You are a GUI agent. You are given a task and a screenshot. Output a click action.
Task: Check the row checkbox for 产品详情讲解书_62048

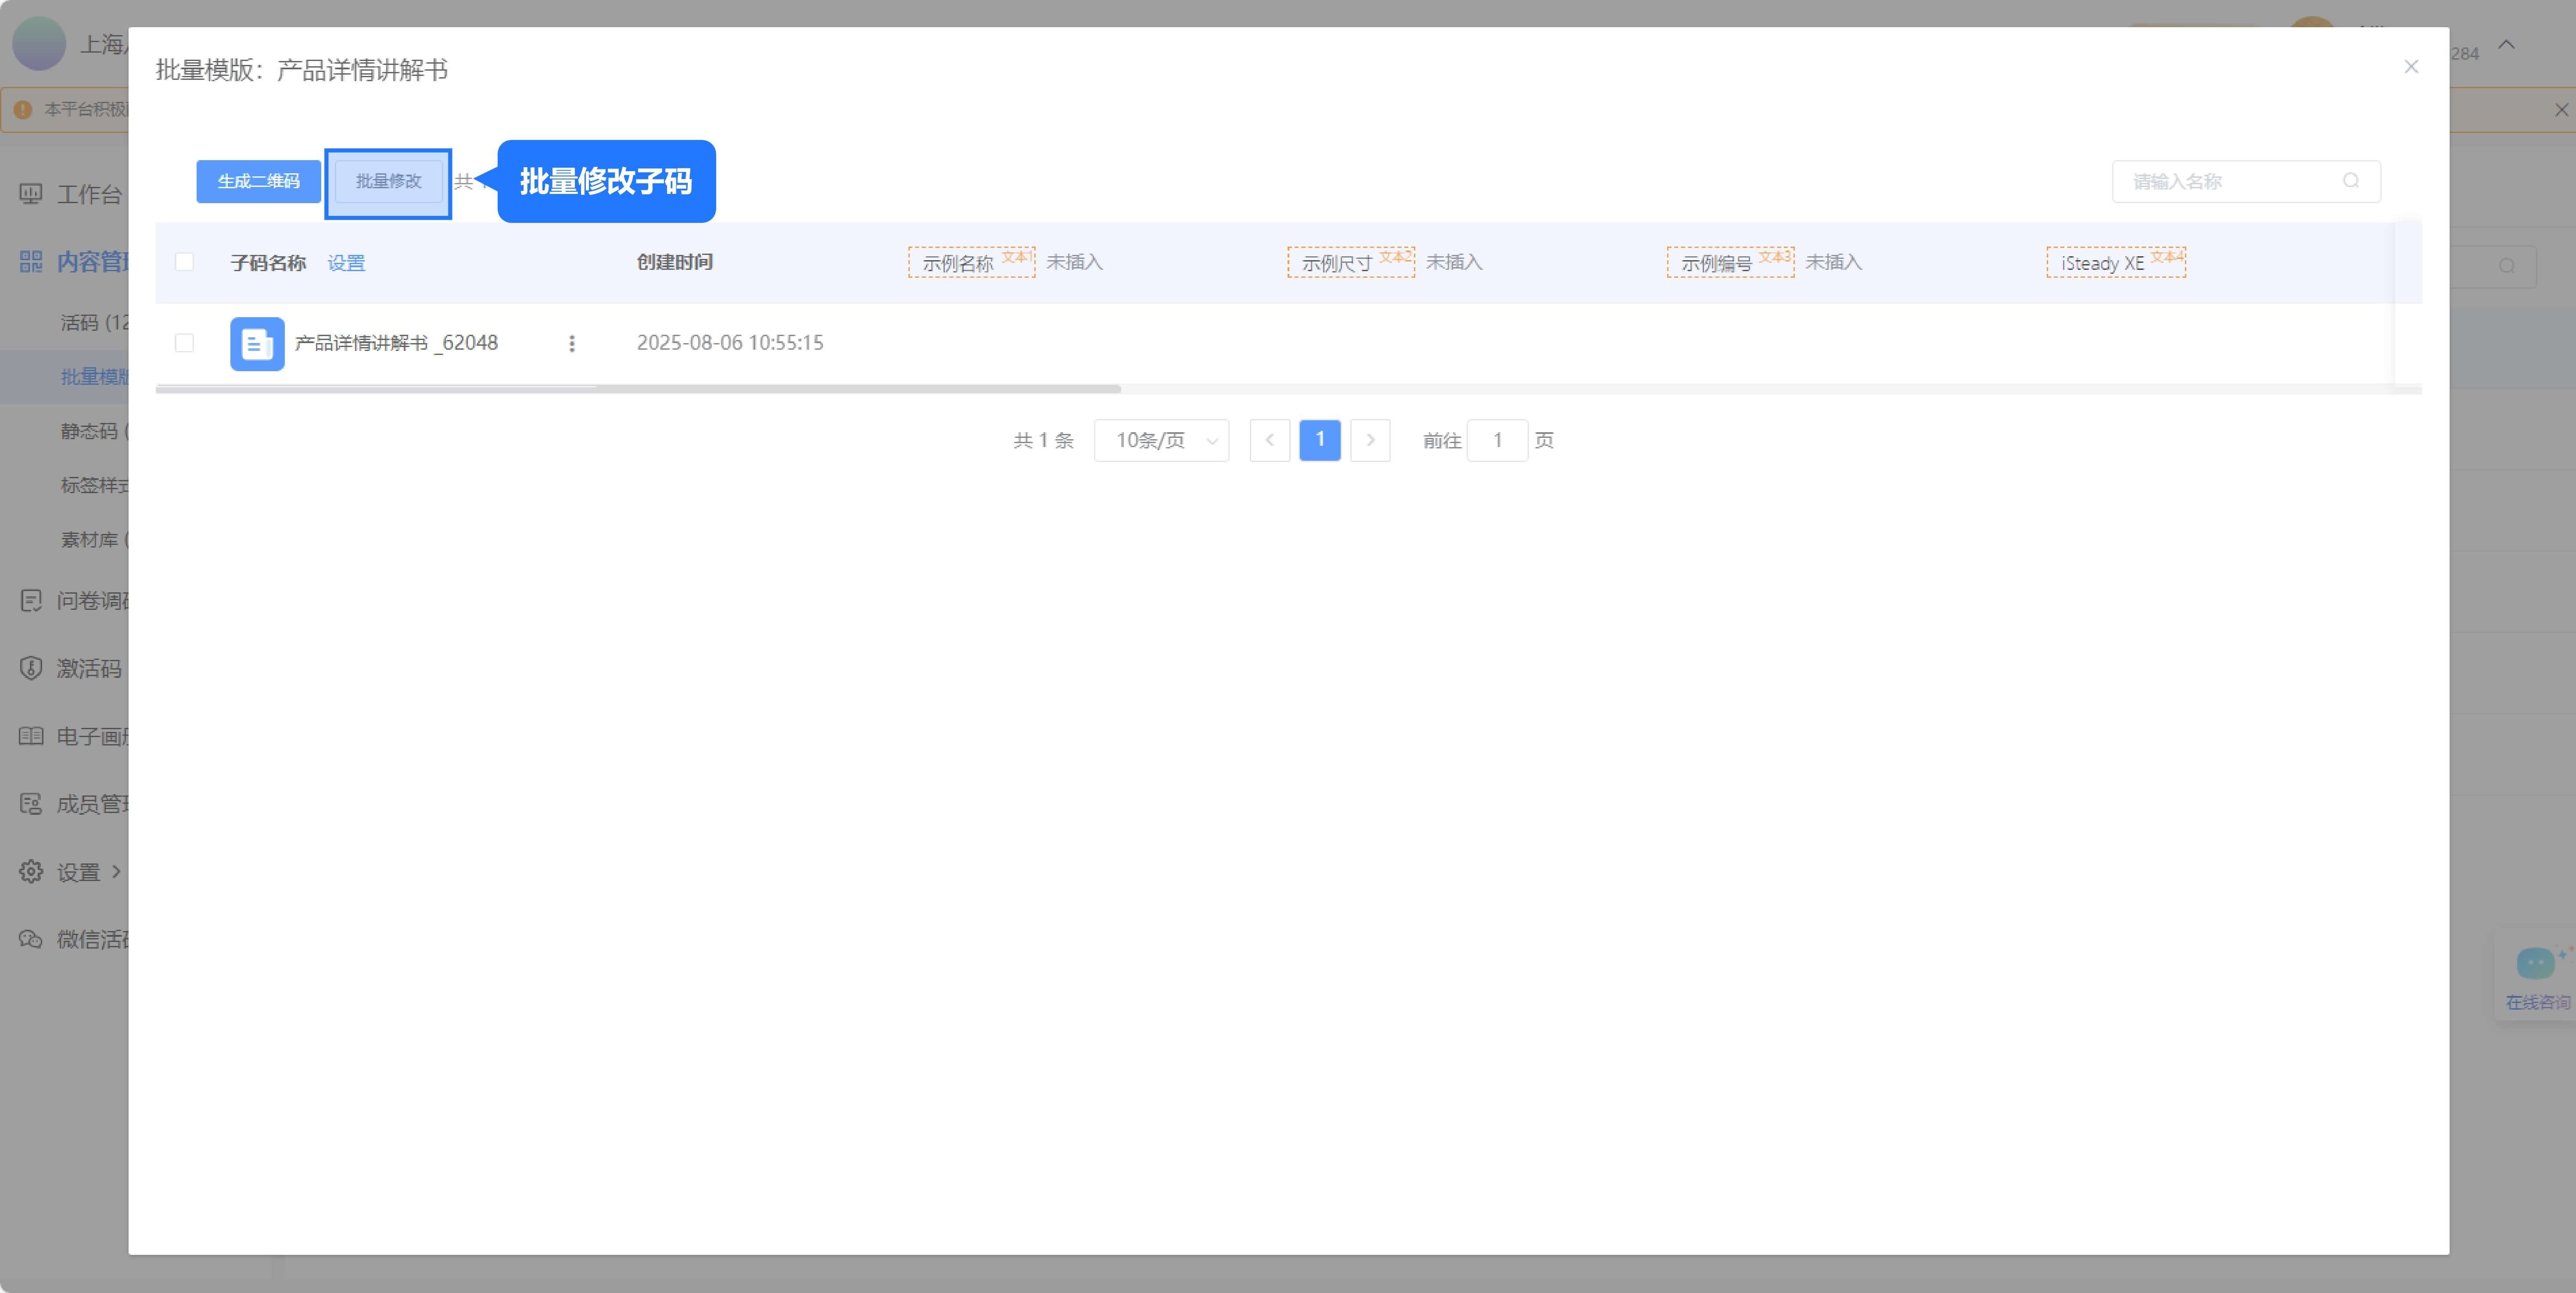pyautogui.click(x=184, y=343)
